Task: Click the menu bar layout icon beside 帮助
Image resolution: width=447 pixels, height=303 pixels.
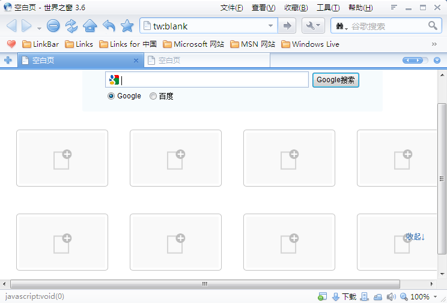Action: [394, 7]
